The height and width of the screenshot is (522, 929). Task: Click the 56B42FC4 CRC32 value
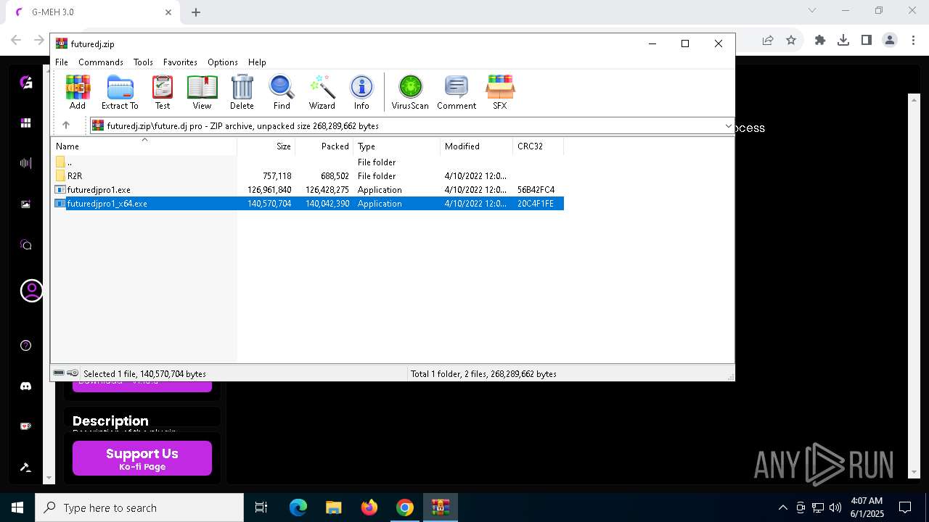click(x=536, y=190)
